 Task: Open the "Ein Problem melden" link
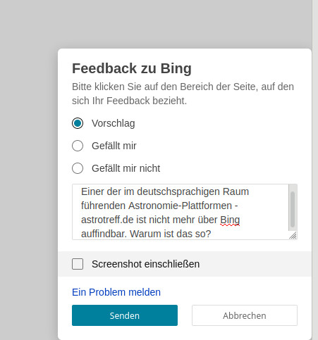point(116,292)
